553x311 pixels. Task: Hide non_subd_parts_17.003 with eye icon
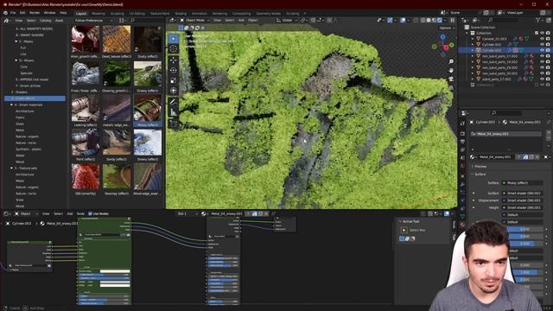click(x=542, y=56)
